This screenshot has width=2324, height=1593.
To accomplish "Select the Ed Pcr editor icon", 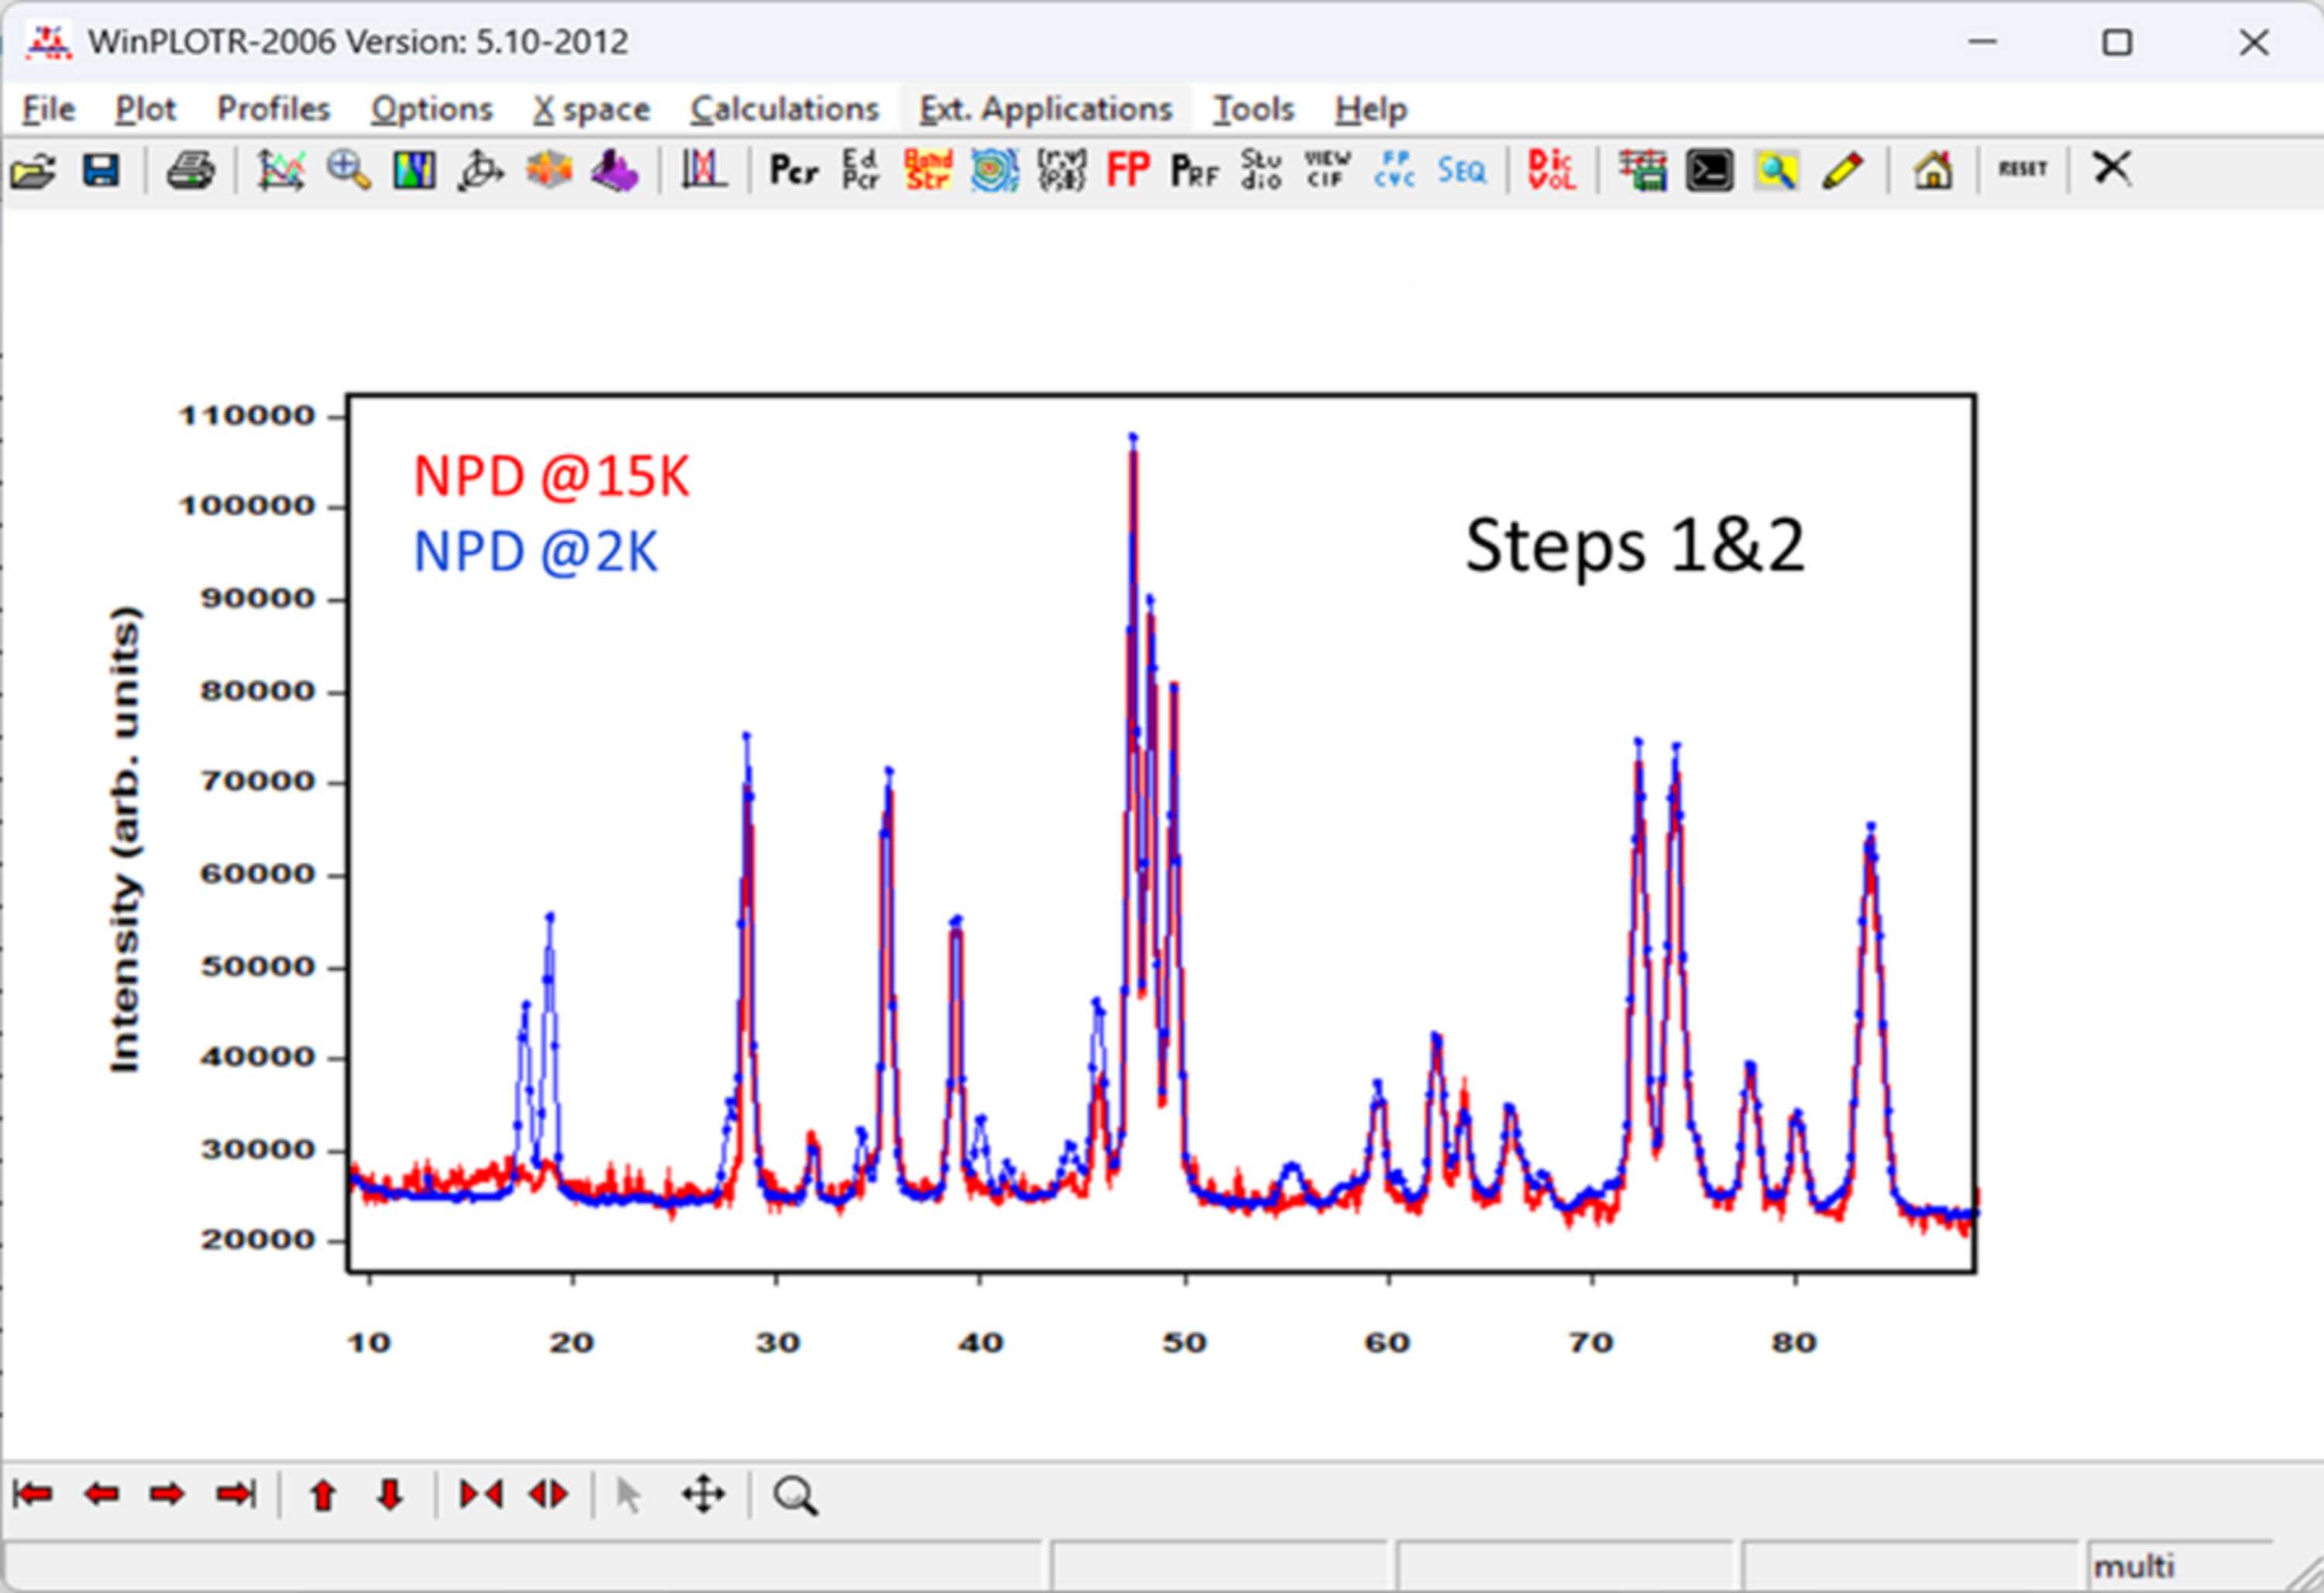I will 860,170.
